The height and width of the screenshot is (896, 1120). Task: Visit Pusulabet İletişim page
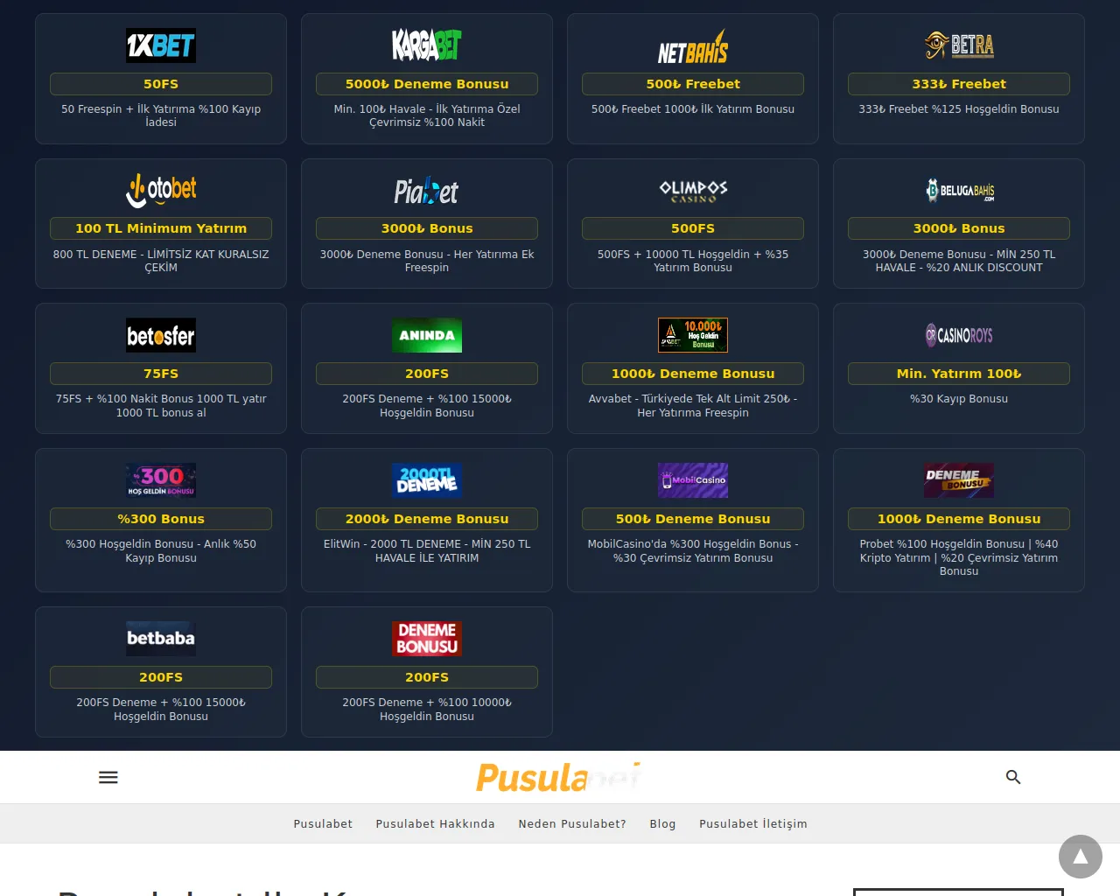pyautogui.click(x=753, y=823)
